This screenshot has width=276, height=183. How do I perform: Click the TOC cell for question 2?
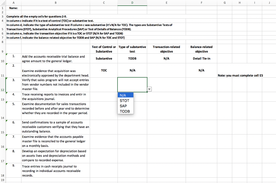(x=104, y=70)
